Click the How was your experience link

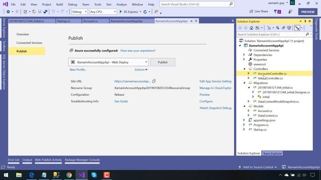[x=138, y=50]
